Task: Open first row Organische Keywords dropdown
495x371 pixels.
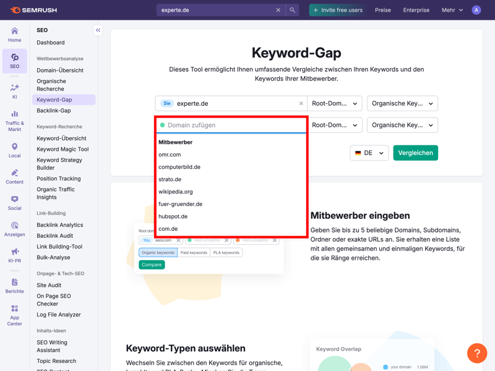Action: tap(402, 103)
